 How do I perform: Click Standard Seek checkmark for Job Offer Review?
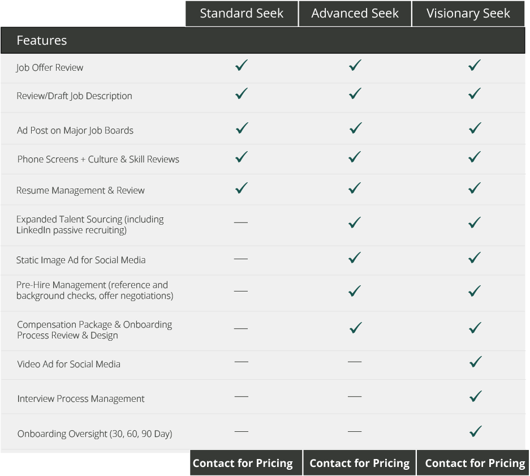(x=242, y=65)
